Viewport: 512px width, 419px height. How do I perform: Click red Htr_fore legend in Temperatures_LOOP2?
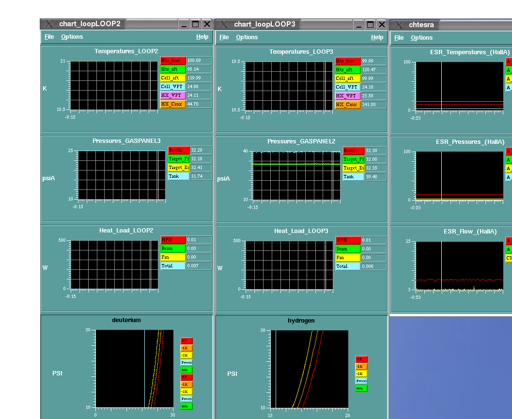[x=173, y=61]
